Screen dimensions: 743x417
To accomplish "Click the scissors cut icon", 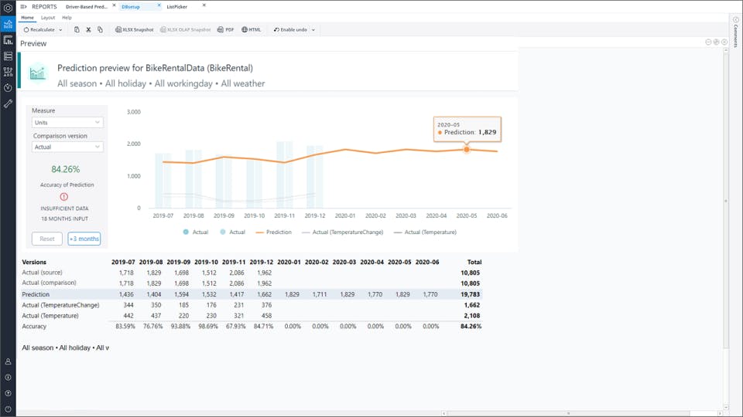I will click(88, 30).
